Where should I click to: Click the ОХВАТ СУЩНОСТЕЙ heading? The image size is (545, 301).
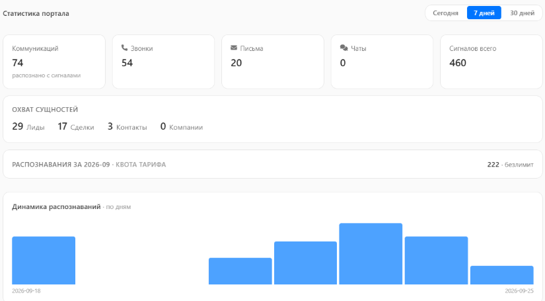pos(45,110)
